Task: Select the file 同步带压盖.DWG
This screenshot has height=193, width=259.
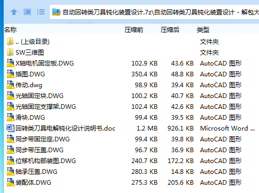Action: (x=39, y=150)
